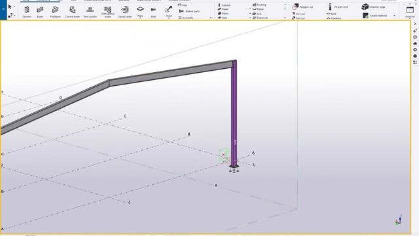The width and height of the screenshot is (419, 236).
Task: Click the Added material tool
Action: click(x=375, y=16)
